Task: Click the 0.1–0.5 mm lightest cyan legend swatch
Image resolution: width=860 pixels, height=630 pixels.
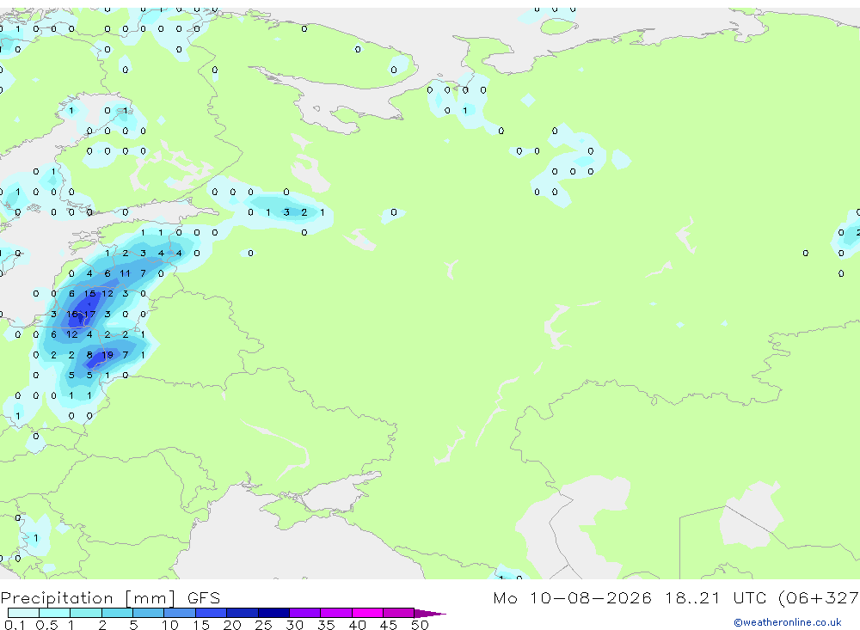Action: 23,613
